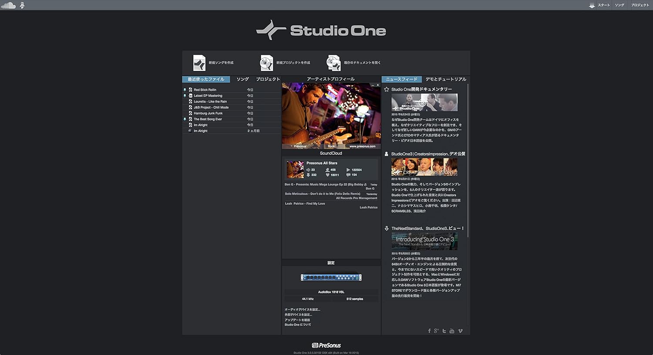Click the Presonus All Stars SoundCloud avatar
The width and height of the screenshot is (653, 355).
pos(295,169)
